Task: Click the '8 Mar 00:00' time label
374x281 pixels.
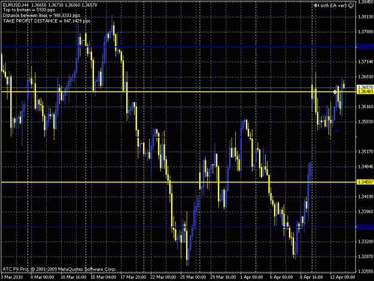Action: 42,277
